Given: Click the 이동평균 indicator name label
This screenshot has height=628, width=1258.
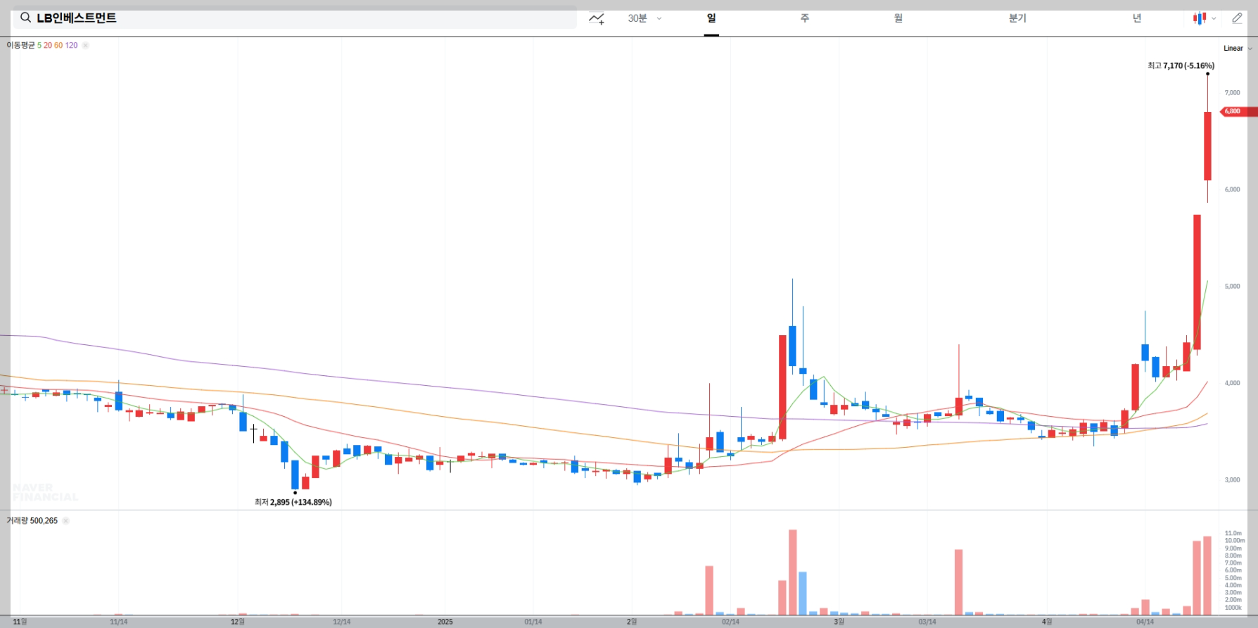Looking at the screenshot, I should click(21, 45).
